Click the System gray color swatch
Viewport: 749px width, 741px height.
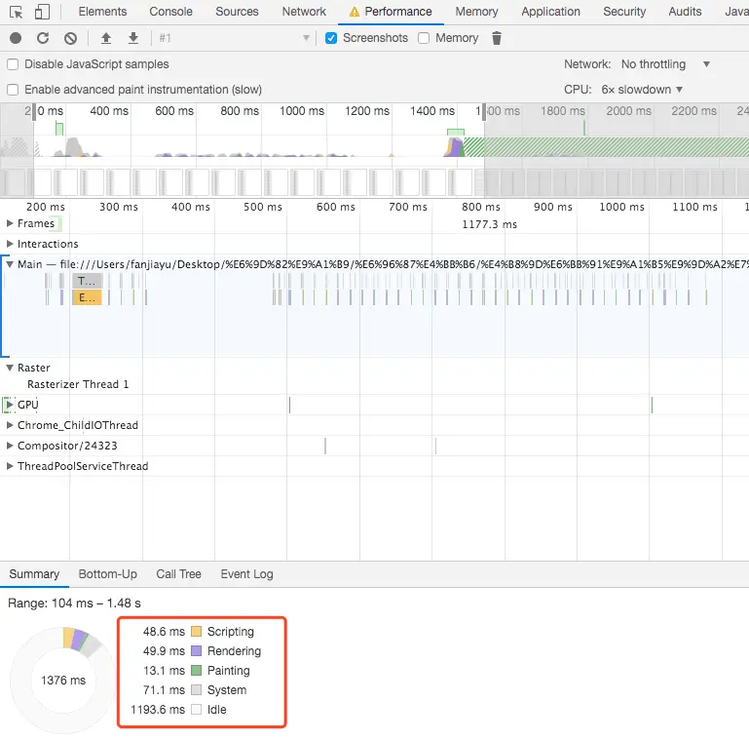tap(197, 690)
